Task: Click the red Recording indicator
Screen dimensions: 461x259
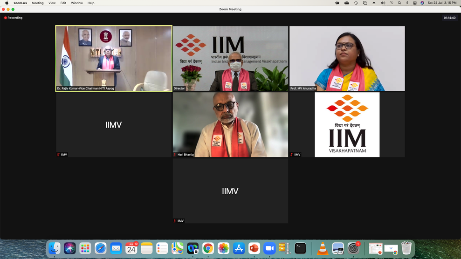Action: pos(14,18)
